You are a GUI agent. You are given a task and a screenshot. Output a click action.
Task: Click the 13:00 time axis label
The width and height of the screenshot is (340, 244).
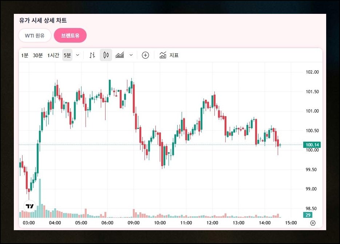pyautogui.click(x=238, y=223)
